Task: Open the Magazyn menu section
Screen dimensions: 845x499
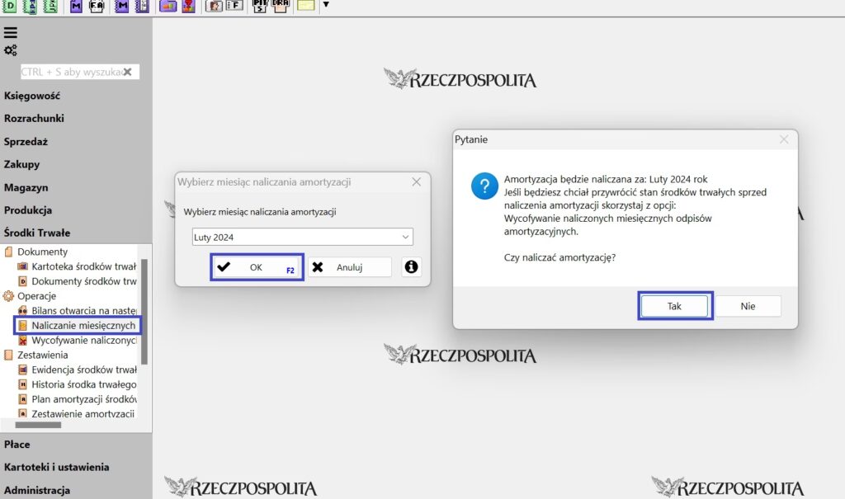Action: 26,187
